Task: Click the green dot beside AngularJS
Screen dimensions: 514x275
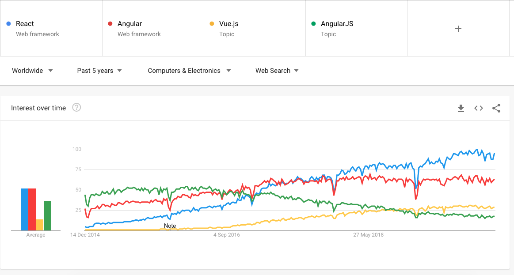Action: [314, 24]
